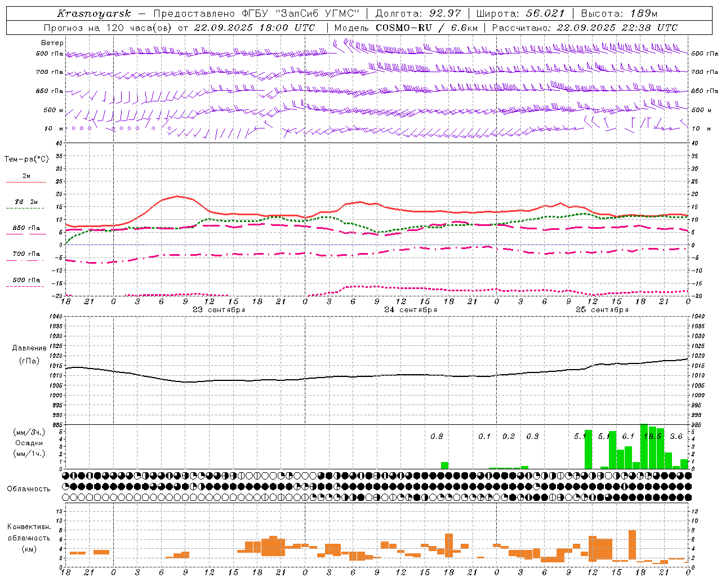Viewport: 721px width, 577px height.
Task: Select the "Облачность" cloud cover label
Action: coord(29,489)
